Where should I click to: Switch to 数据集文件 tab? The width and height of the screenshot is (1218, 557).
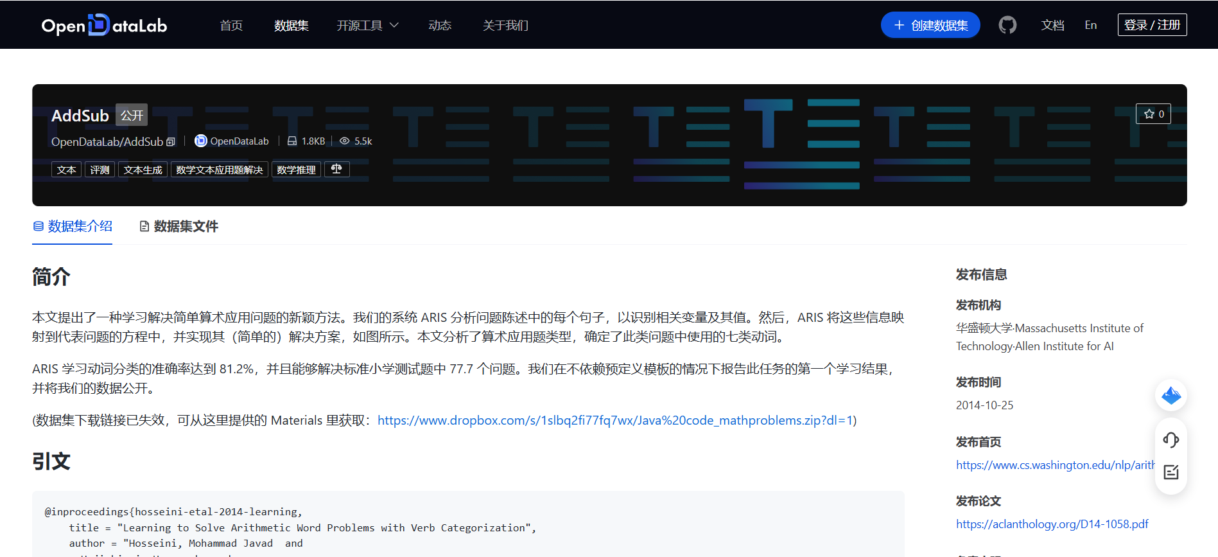(x=179, y=226)
